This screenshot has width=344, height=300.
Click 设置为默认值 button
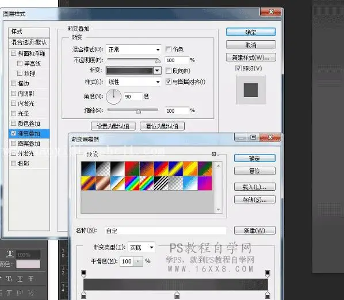[113, 126]
